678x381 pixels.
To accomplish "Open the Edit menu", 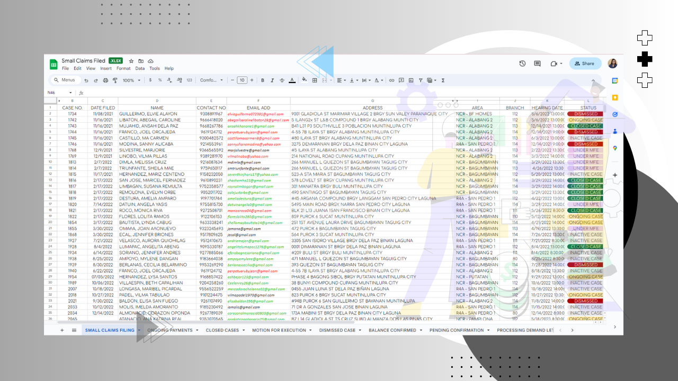I will click(x=77, y=69).
